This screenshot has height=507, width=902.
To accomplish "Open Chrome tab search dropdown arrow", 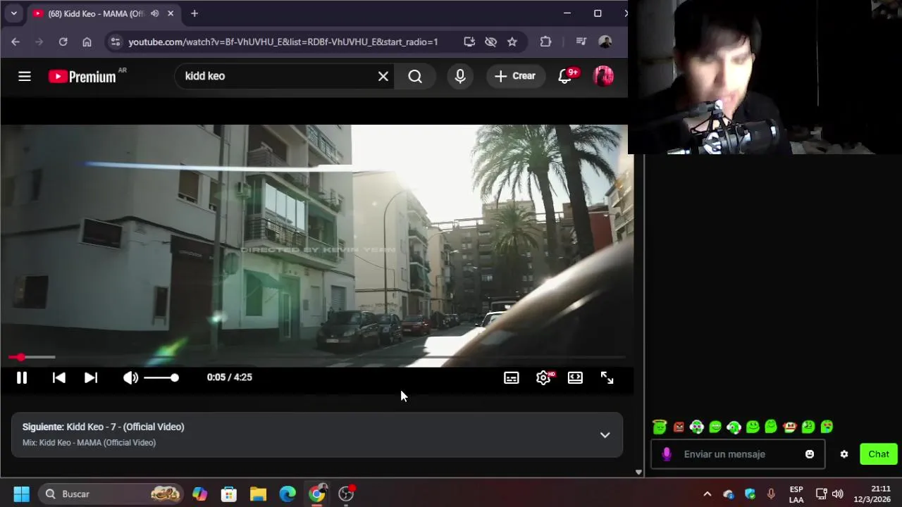I will pyautogui.click(x=13, y=13).
